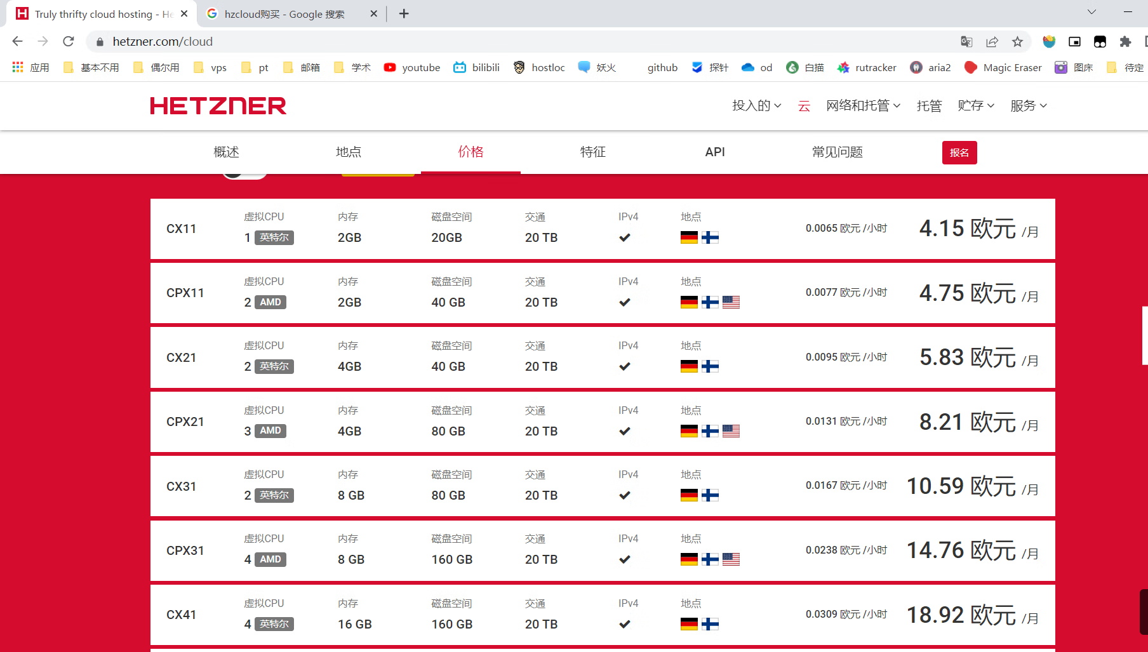Open the 妖火 bookmark
This screenshot has height=652, width=1148.
coord(597,67)
